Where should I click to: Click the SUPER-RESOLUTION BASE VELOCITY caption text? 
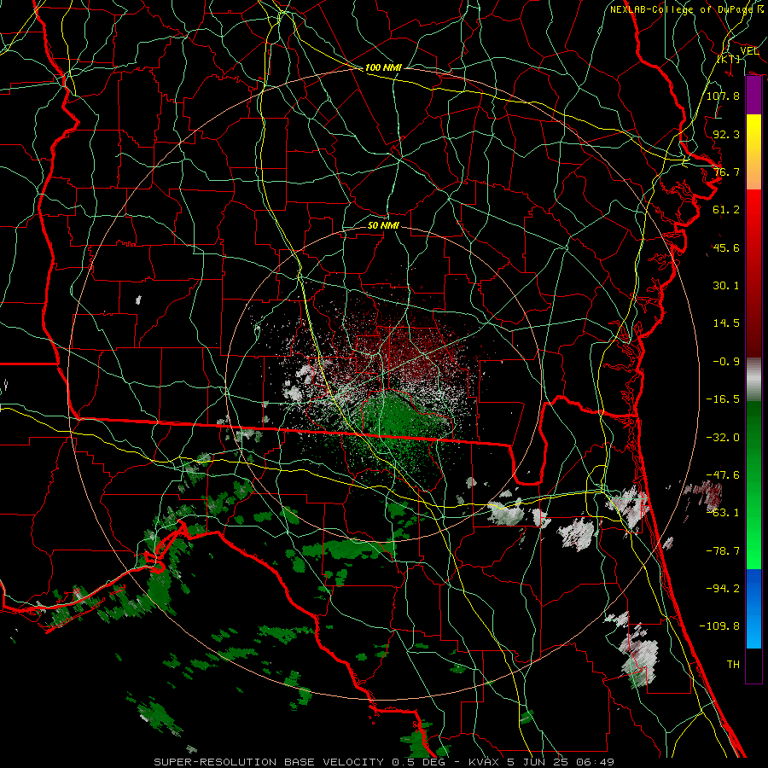click(269, 762)
